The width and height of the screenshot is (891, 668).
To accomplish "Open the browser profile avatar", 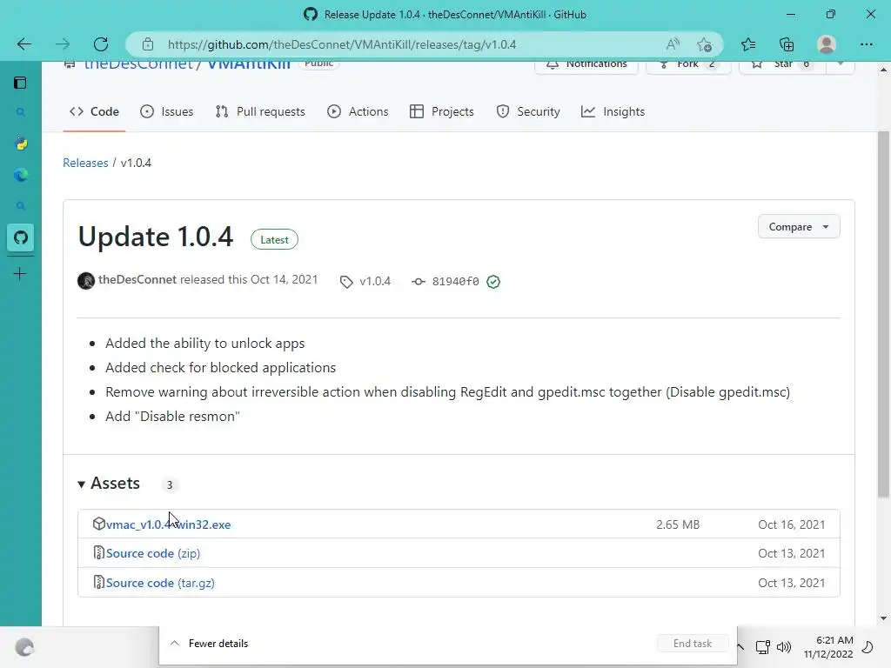I will coord(827,44).
